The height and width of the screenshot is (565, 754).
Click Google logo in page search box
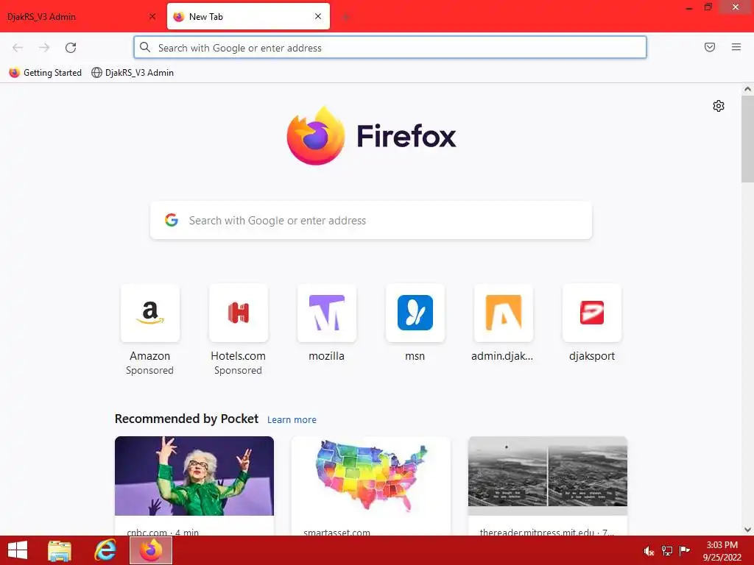coord(171,220)
